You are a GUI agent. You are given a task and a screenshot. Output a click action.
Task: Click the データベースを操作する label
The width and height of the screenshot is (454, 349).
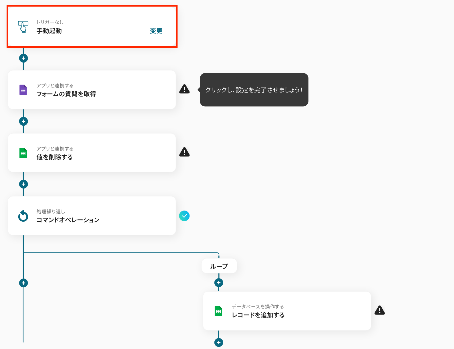[x=258, y=307]
